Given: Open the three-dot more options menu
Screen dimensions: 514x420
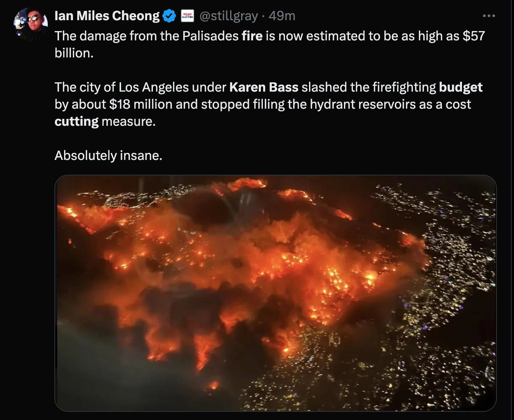Looking at the screenshot, I should point(489,16).
